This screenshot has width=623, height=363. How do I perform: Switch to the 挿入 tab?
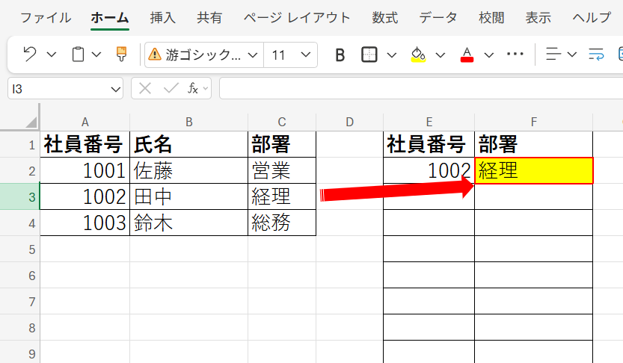(x=163, y=18)
